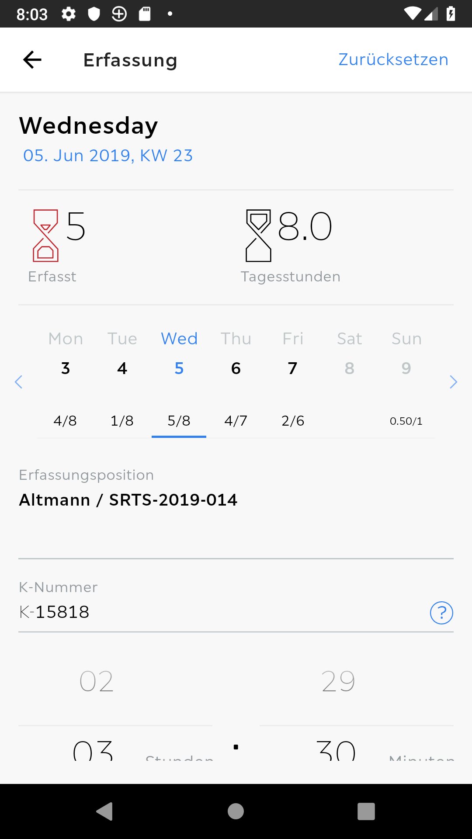
Task: Go to previous week with left chevron
Action: [x=18, y=382]
